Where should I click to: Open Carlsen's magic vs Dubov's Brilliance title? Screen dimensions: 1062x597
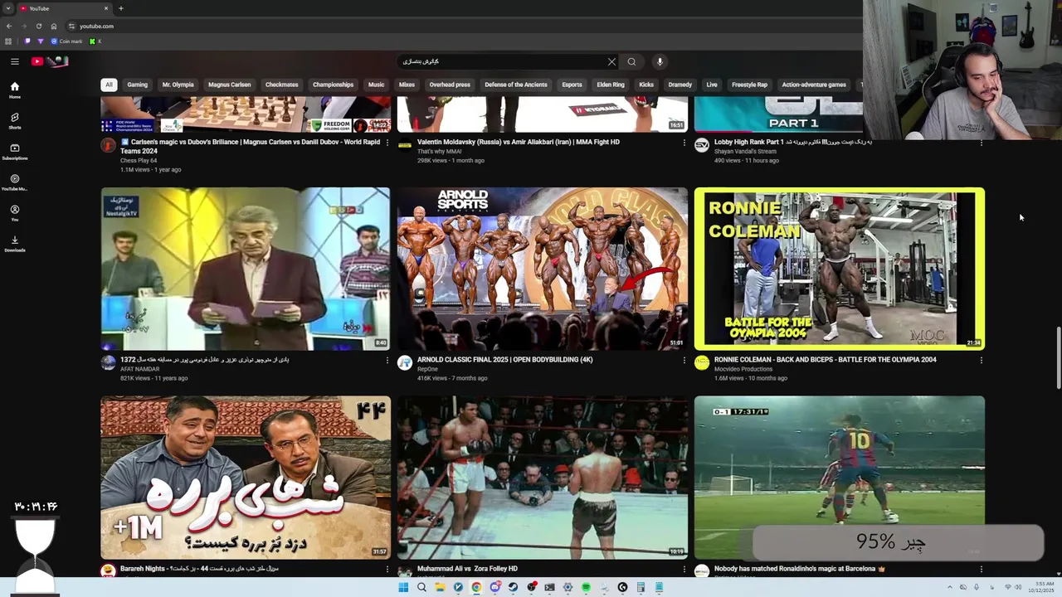coord(250,146)
